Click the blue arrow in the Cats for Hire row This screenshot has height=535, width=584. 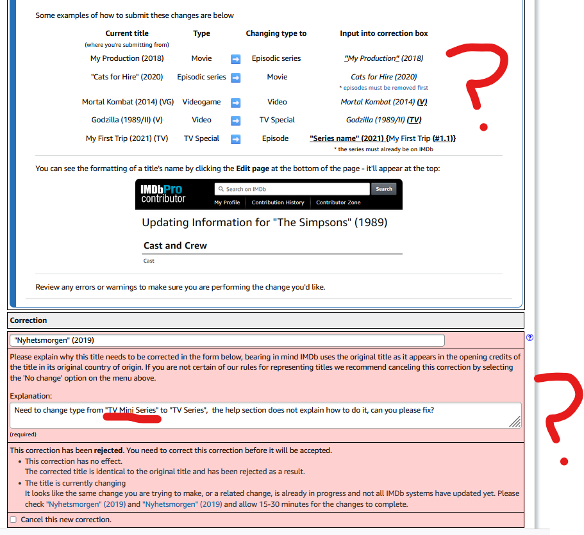236,78
